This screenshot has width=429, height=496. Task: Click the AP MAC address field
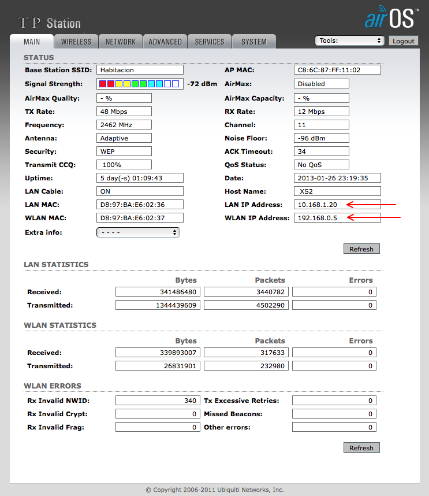[x=337, y=70]
